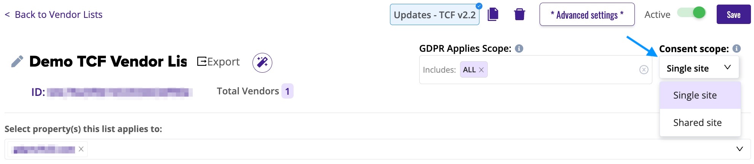
Task: Toggle the Active switch off
Action: [x=692, y=13]
